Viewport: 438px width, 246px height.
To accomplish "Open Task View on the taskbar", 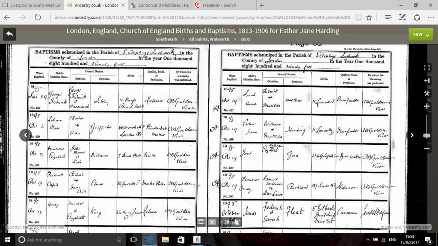I will point(133,240).
